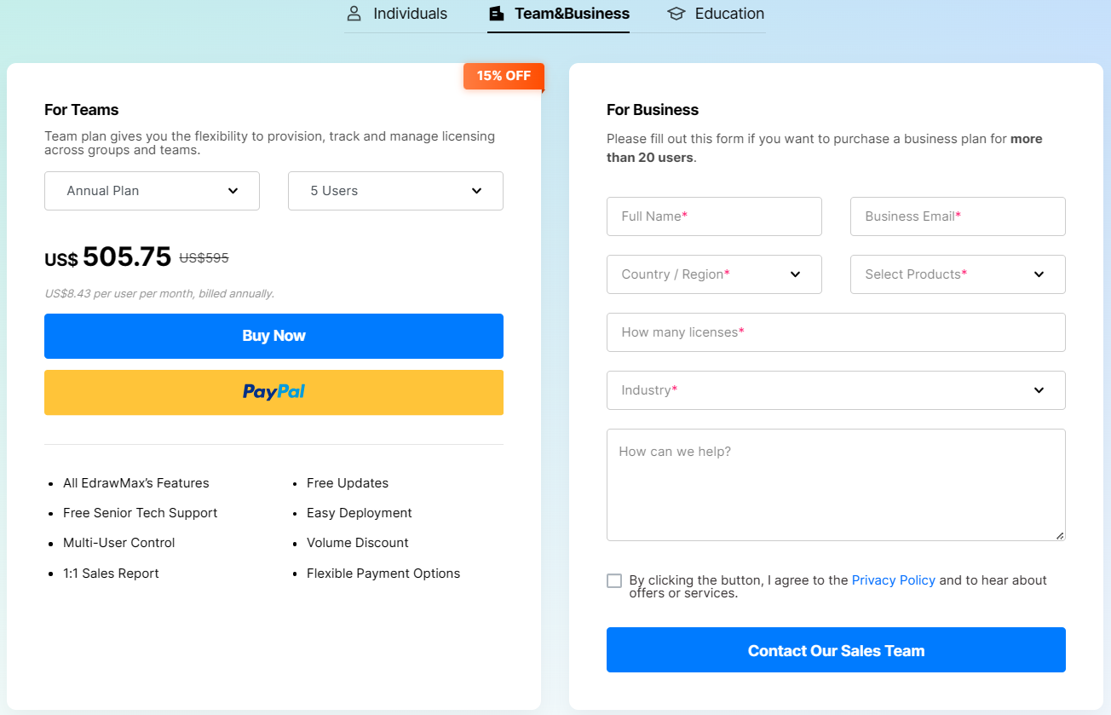Screen dimensions: 1111x715
Task: Expand the 5 Users dropdown
Action: (395, 191)
